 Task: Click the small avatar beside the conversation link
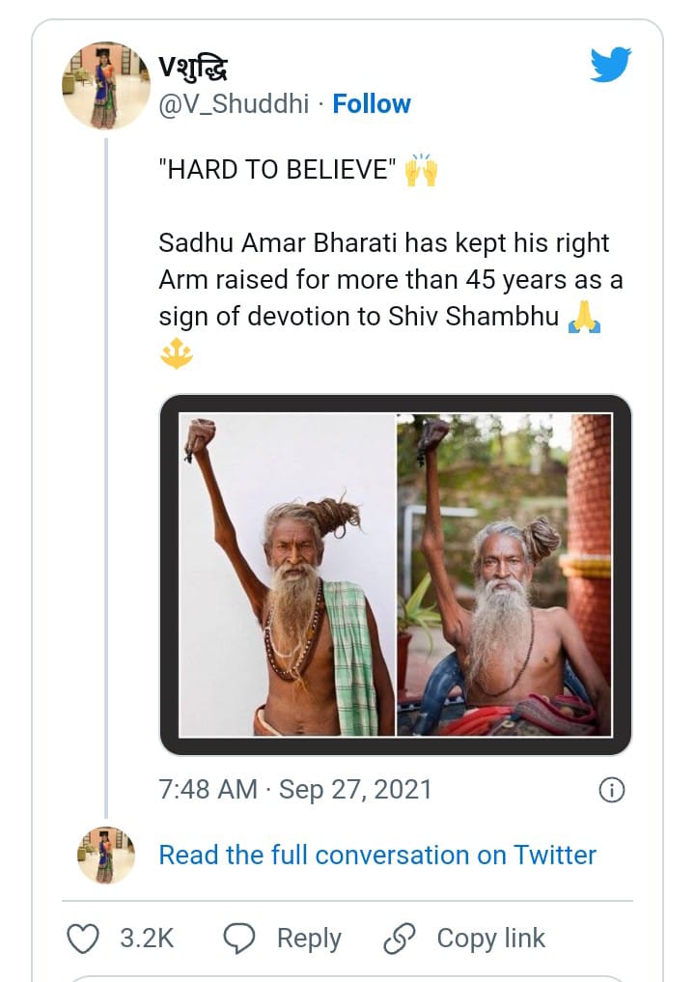105,855
